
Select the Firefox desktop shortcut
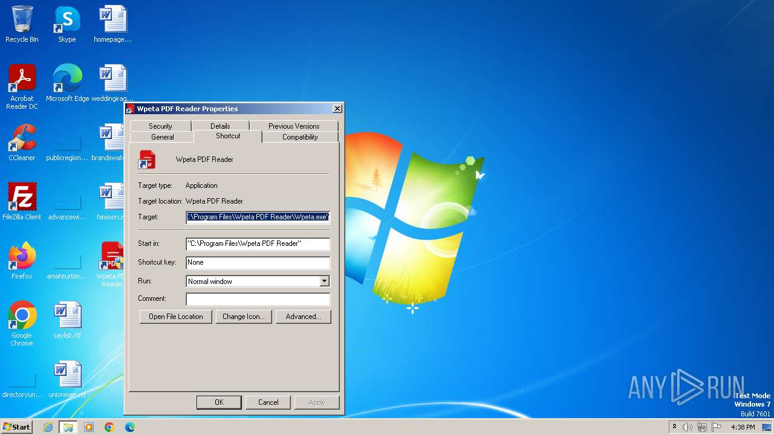(22, 261)
